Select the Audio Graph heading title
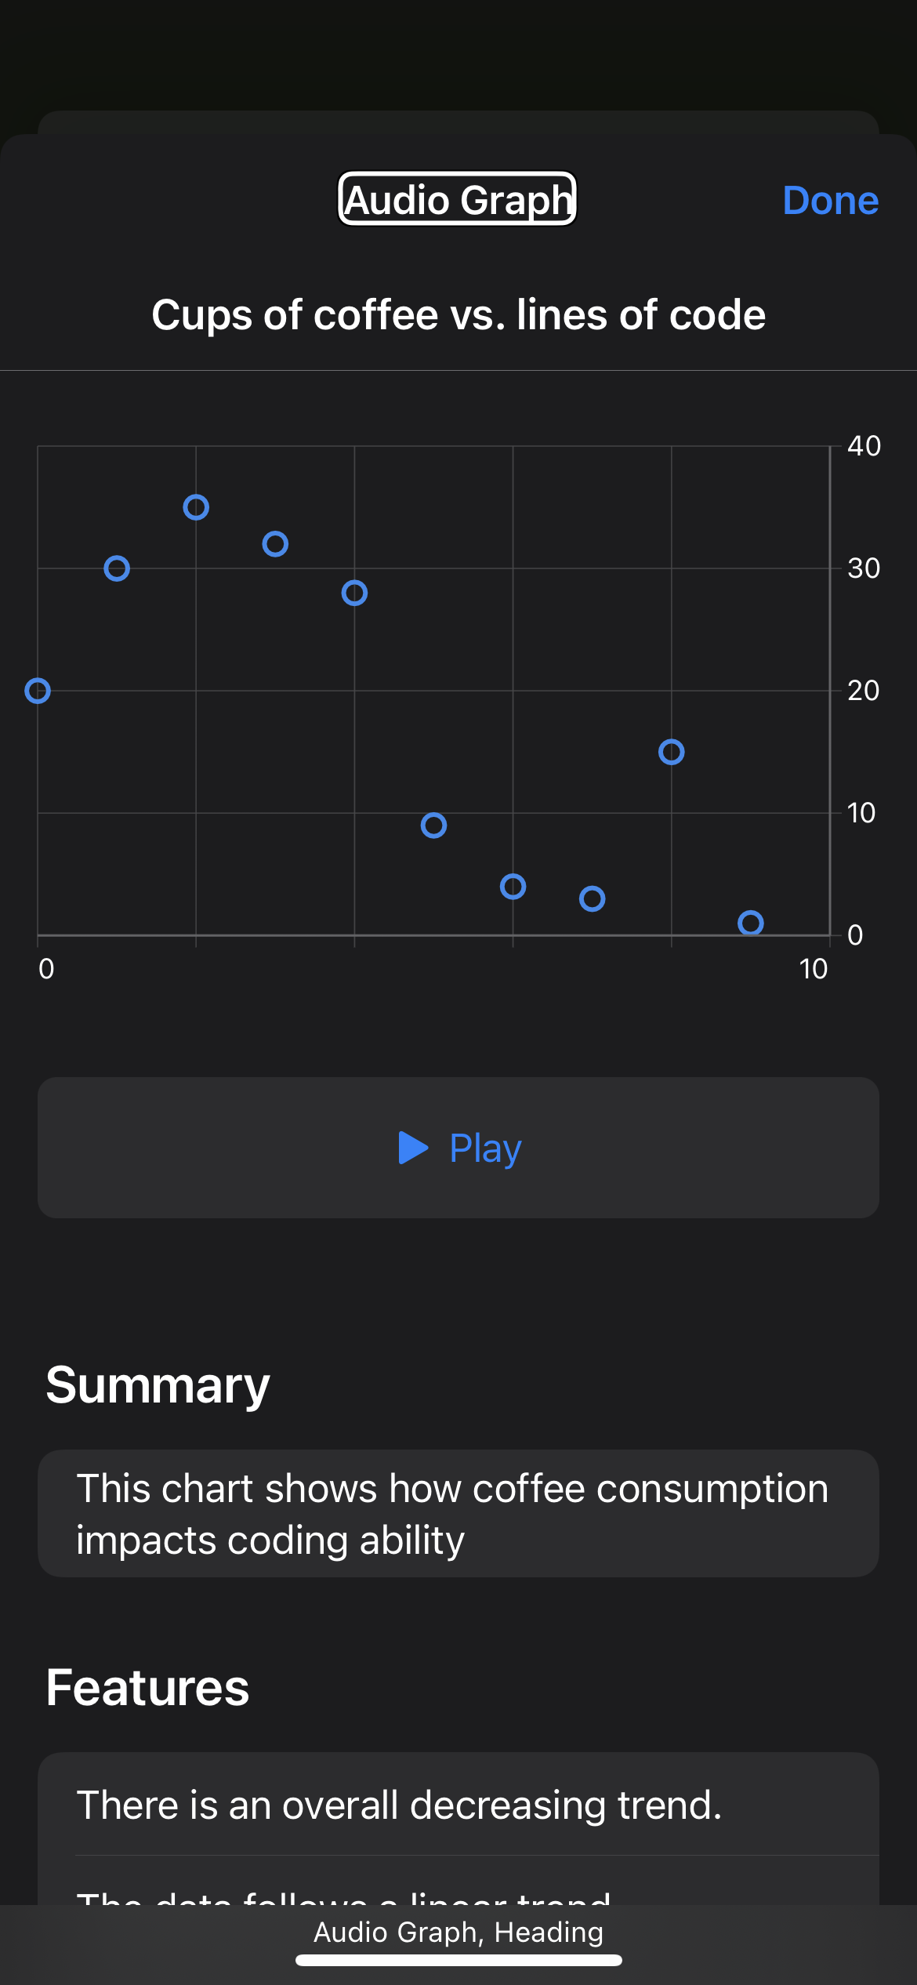917x1985 pixels. click(x=458, y=199)
